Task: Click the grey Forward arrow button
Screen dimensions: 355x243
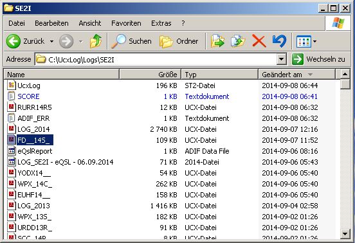Action: [66, 41]
